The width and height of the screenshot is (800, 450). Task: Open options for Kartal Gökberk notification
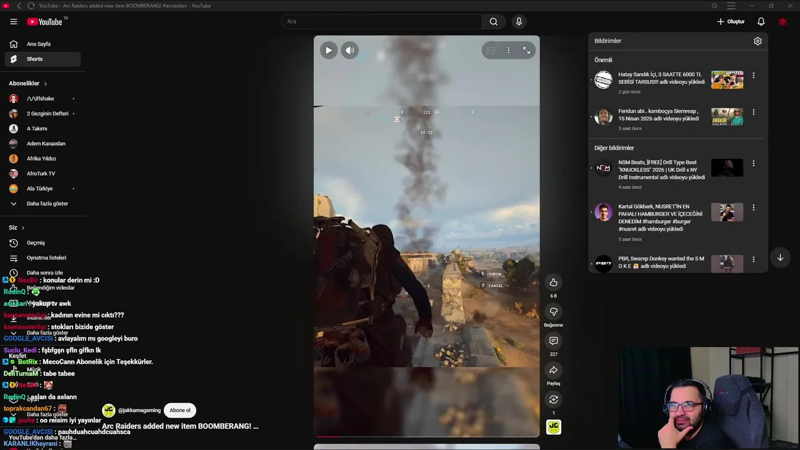click(753, 207)
